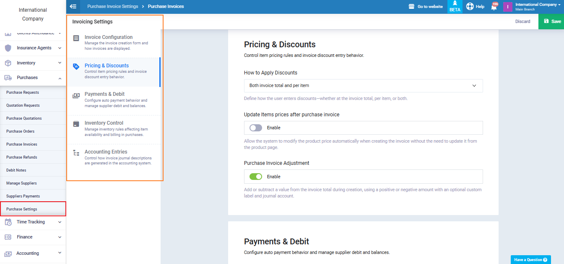Click the green Save button
The height and width of the screenshot is (264, 564).
551,21
